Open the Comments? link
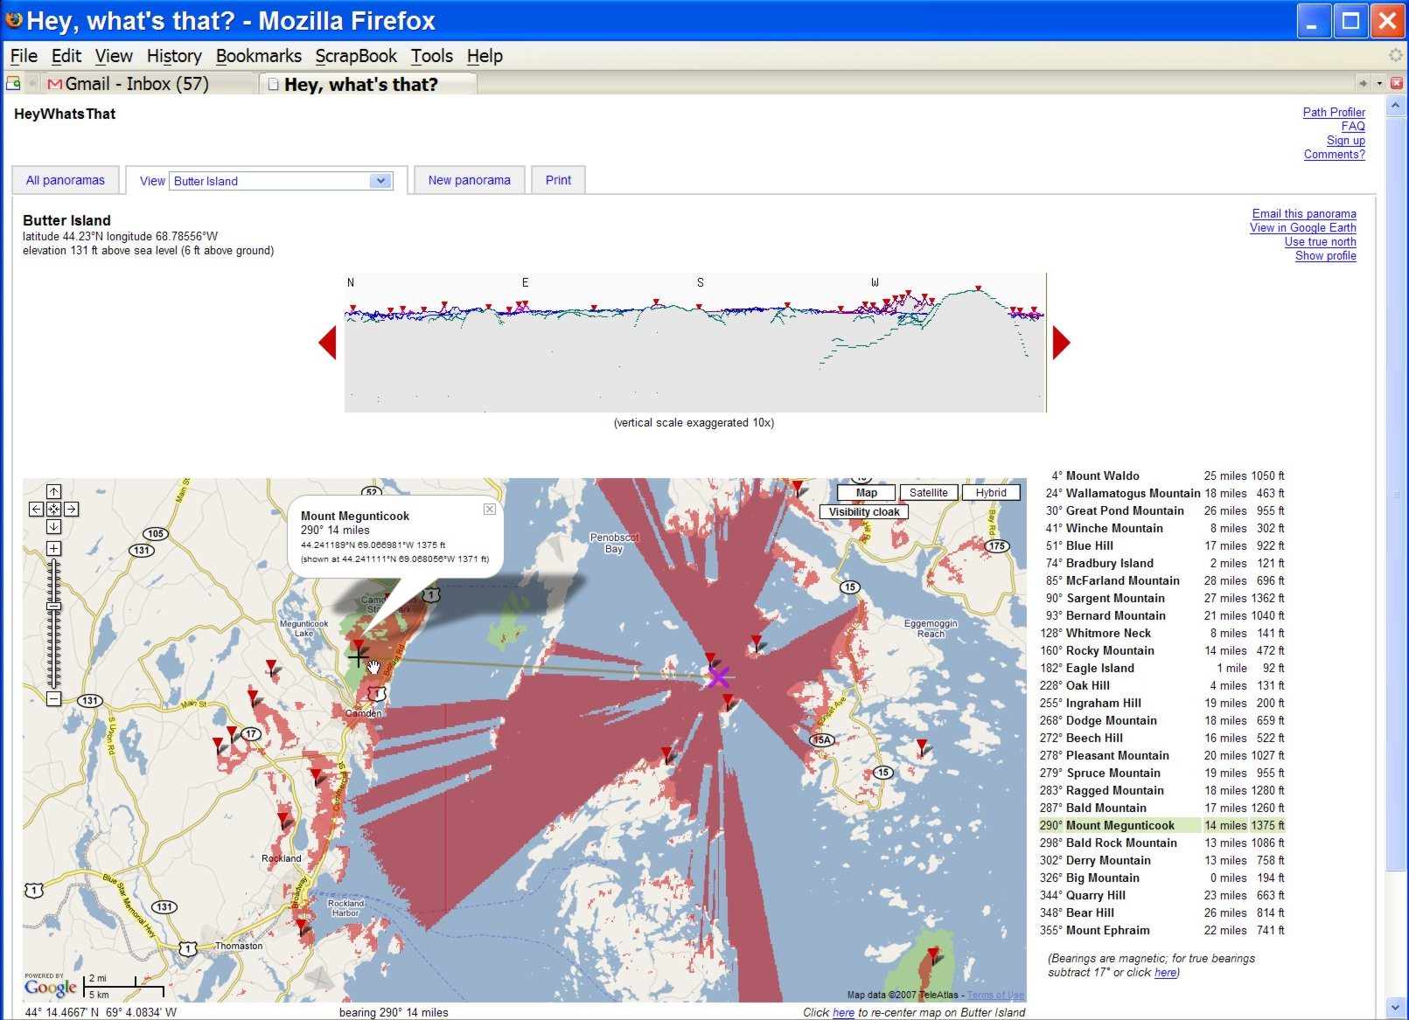The image size is (1409, 1020). point(1334,154)
